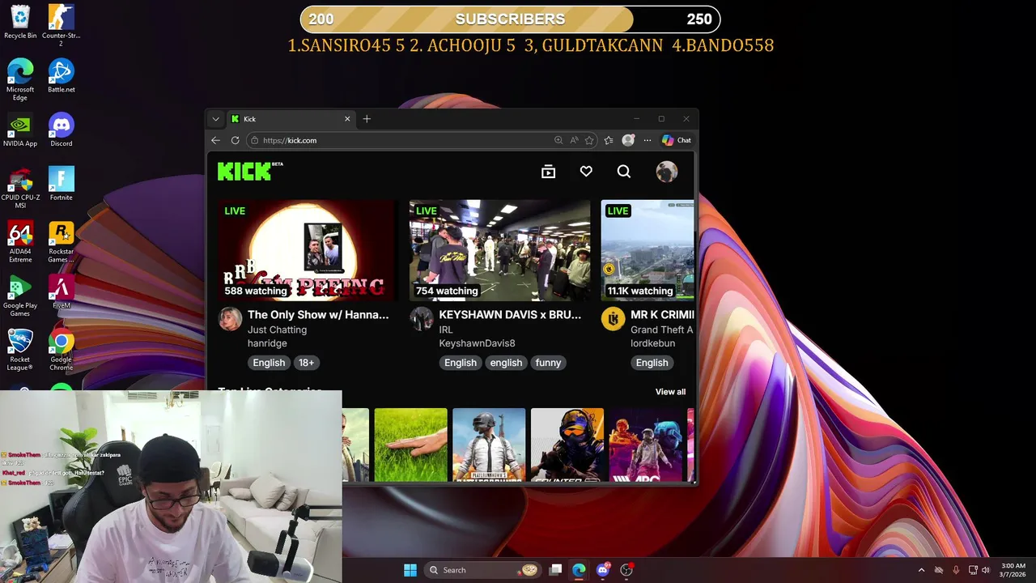Select the Kick browser tab
The image size is (1036, 583).
pos(290,119)
